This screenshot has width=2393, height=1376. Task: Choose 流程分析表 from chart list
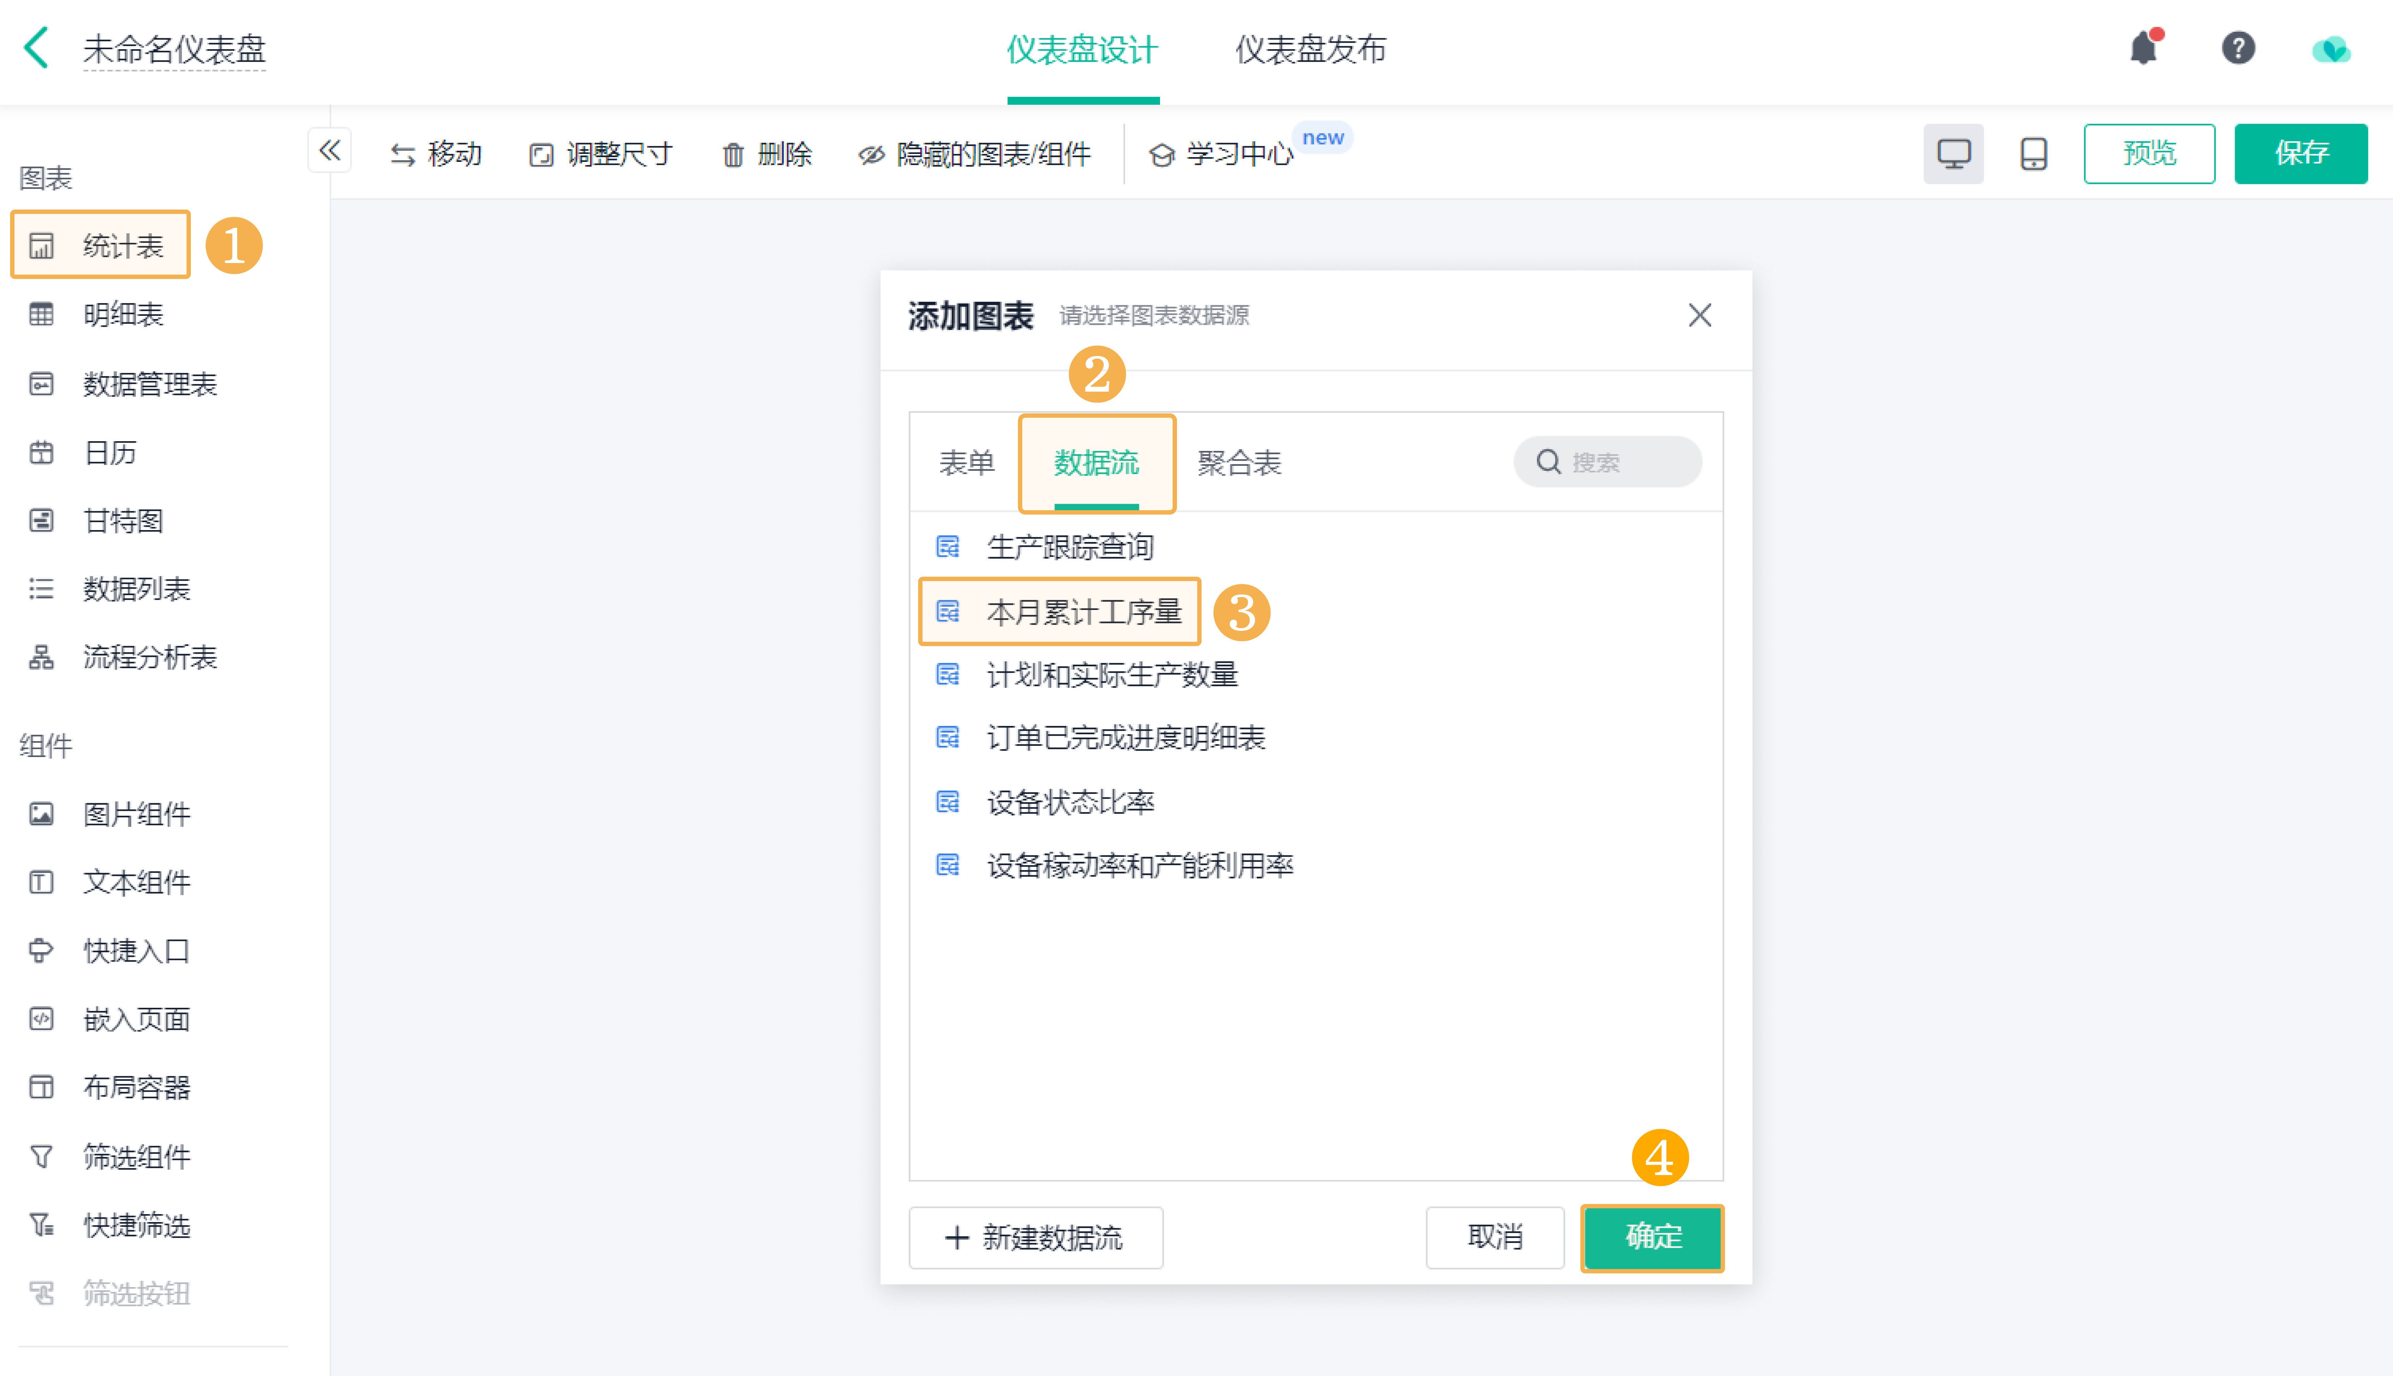[x=149, y=657]
